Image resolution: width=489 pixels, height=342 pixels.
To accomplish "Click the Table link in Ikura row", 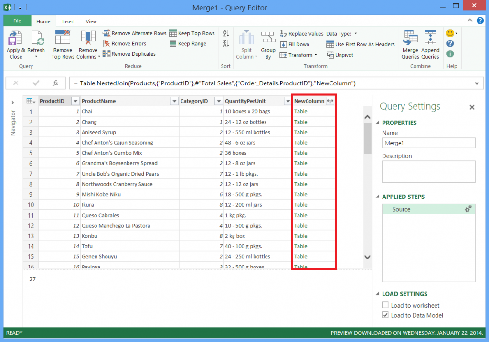I will 301,205.
